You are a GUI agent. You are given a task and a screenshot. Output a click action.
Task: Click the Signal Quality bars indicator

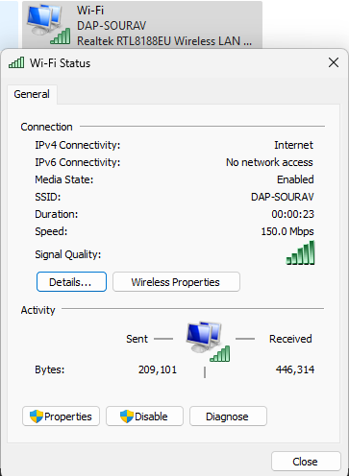[x=300, y=252]
